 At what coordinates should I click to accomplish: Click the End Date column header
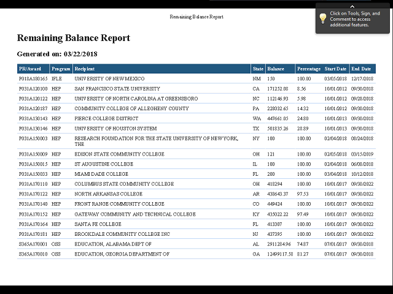361,69
